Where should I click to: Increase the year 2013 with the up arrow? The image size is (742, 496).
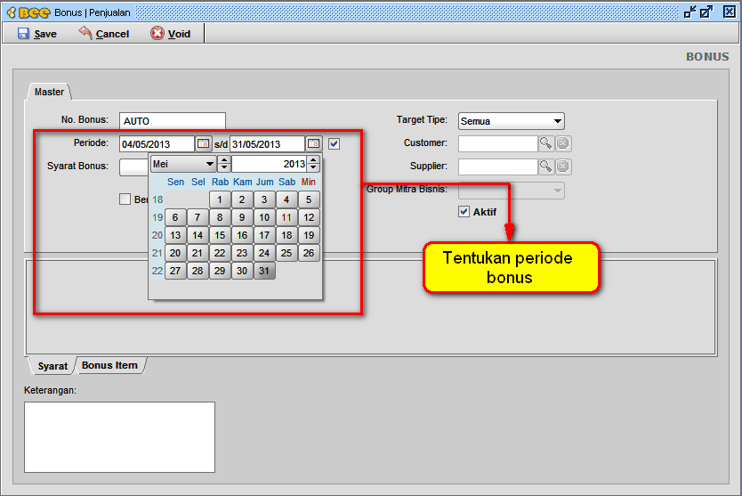(x=313, y=160)
